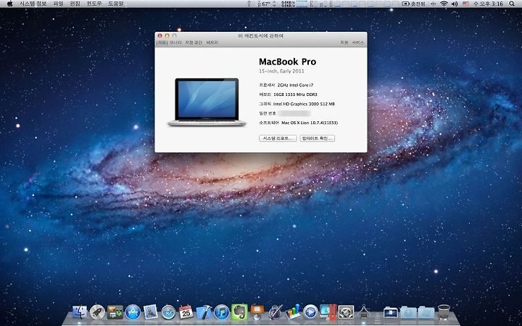Open the first folder stack in dock

[391, 312]
